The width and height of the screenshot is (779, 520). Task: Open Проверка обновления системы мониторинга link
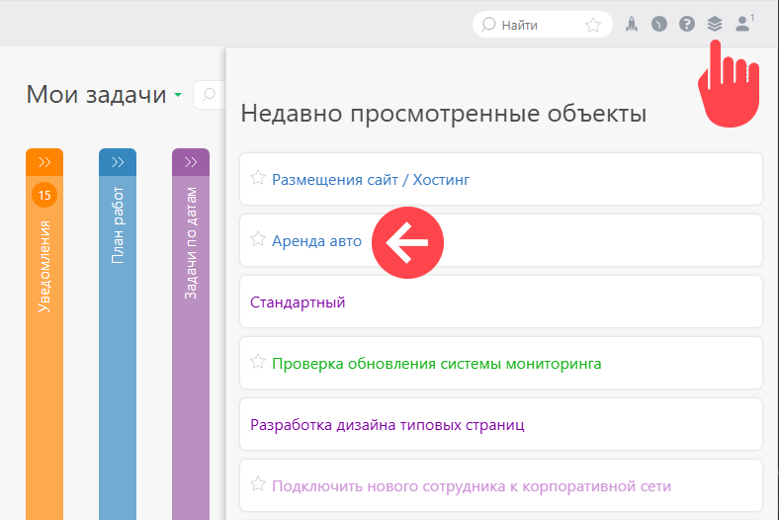coord(437,364)
